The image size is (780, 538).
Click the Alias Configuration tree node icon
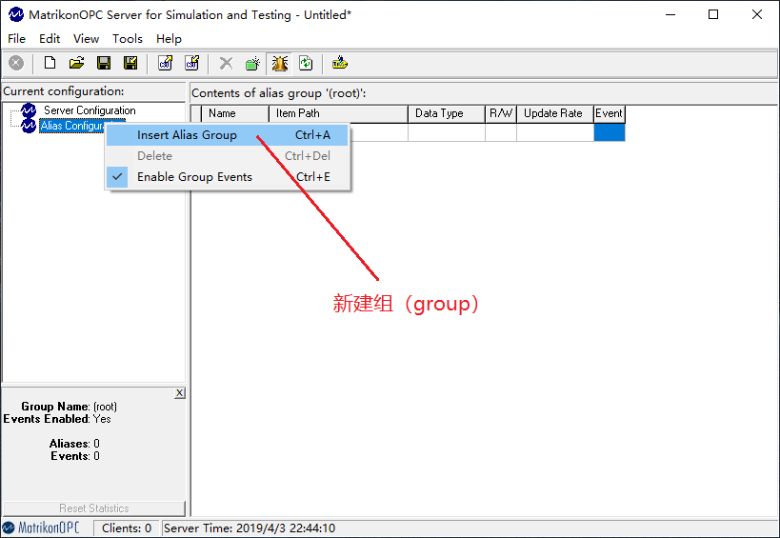pos(29,126)
